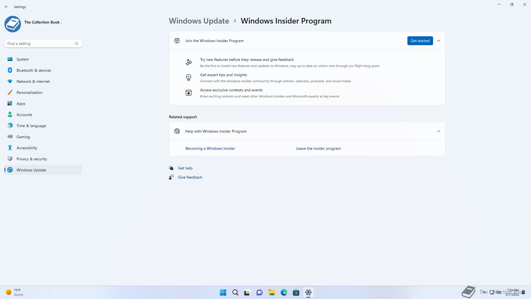This screenshot has height=299, width=531.
Task: Select Accounts category
Action: 43,115
